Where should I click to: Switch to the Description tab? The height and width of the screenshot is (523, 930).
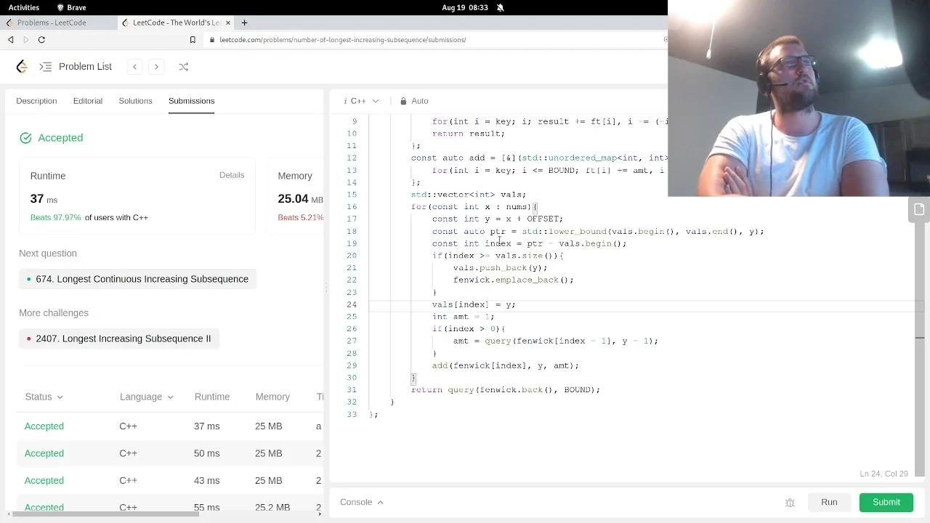(36, 101)
